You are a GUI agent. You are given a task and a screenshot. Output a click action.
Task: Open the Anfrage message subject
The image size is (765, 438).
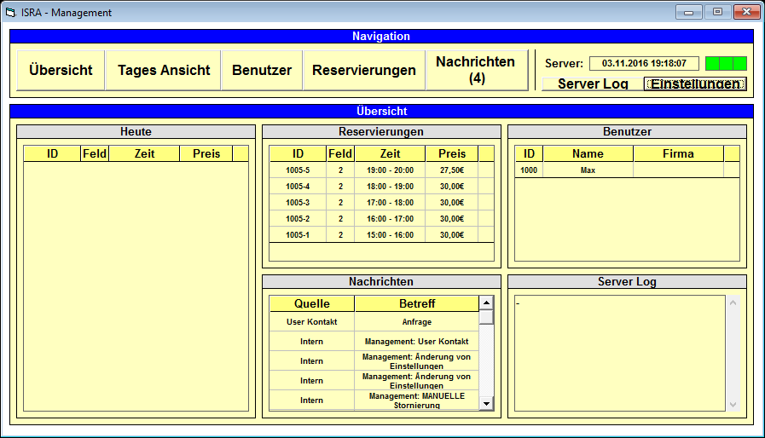417,322
